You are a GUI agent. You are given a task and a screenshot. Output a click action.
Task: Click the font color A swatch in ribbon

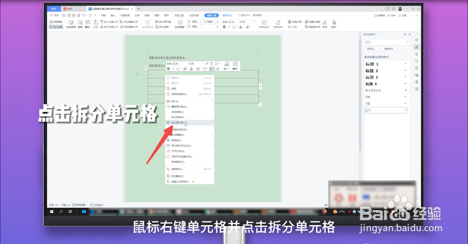click(x=240, y=27)
